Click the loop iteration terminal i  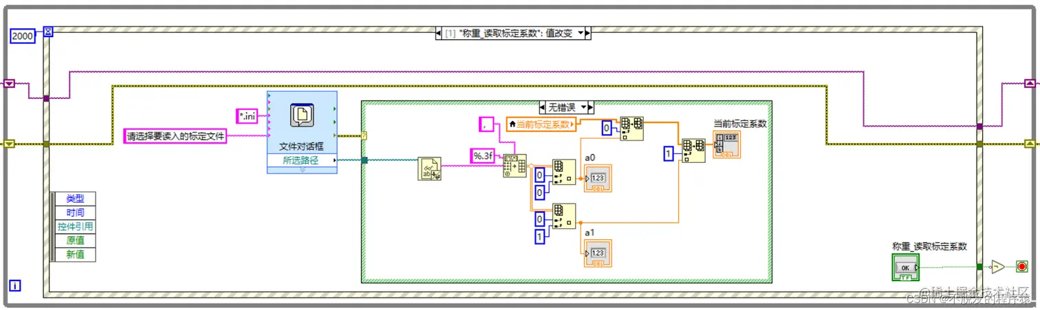tap(14, 285)
